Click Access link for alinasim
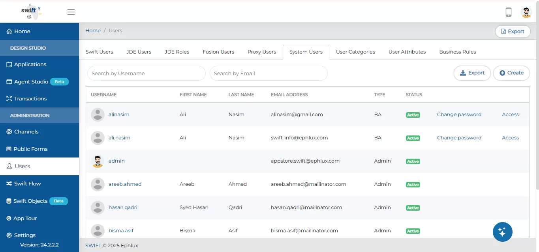Image resolution: width=539 pixels, height=252 pixels. click(511, 115)
